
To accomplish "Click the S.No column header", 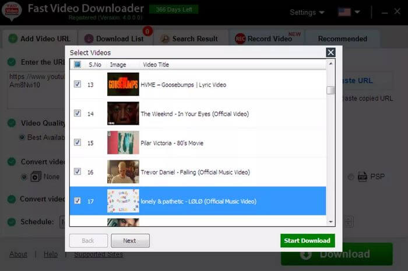I will 95,65.
